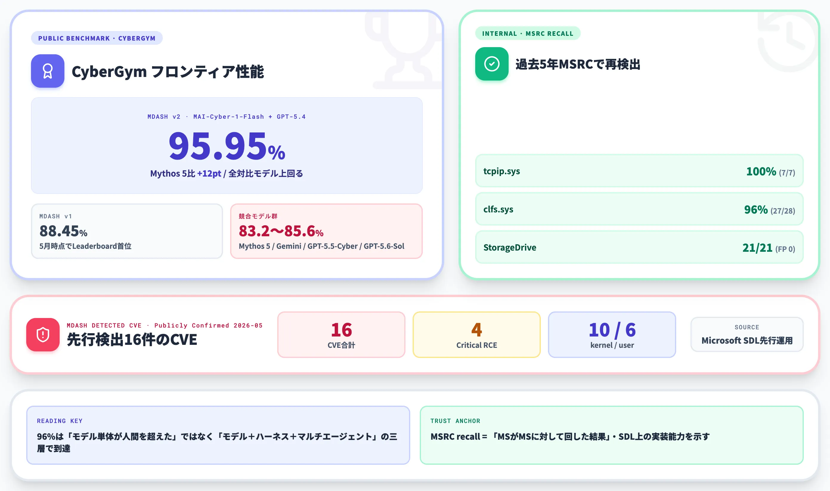
Task: Click the TRUST ANCHOR label
Action: 455,421
